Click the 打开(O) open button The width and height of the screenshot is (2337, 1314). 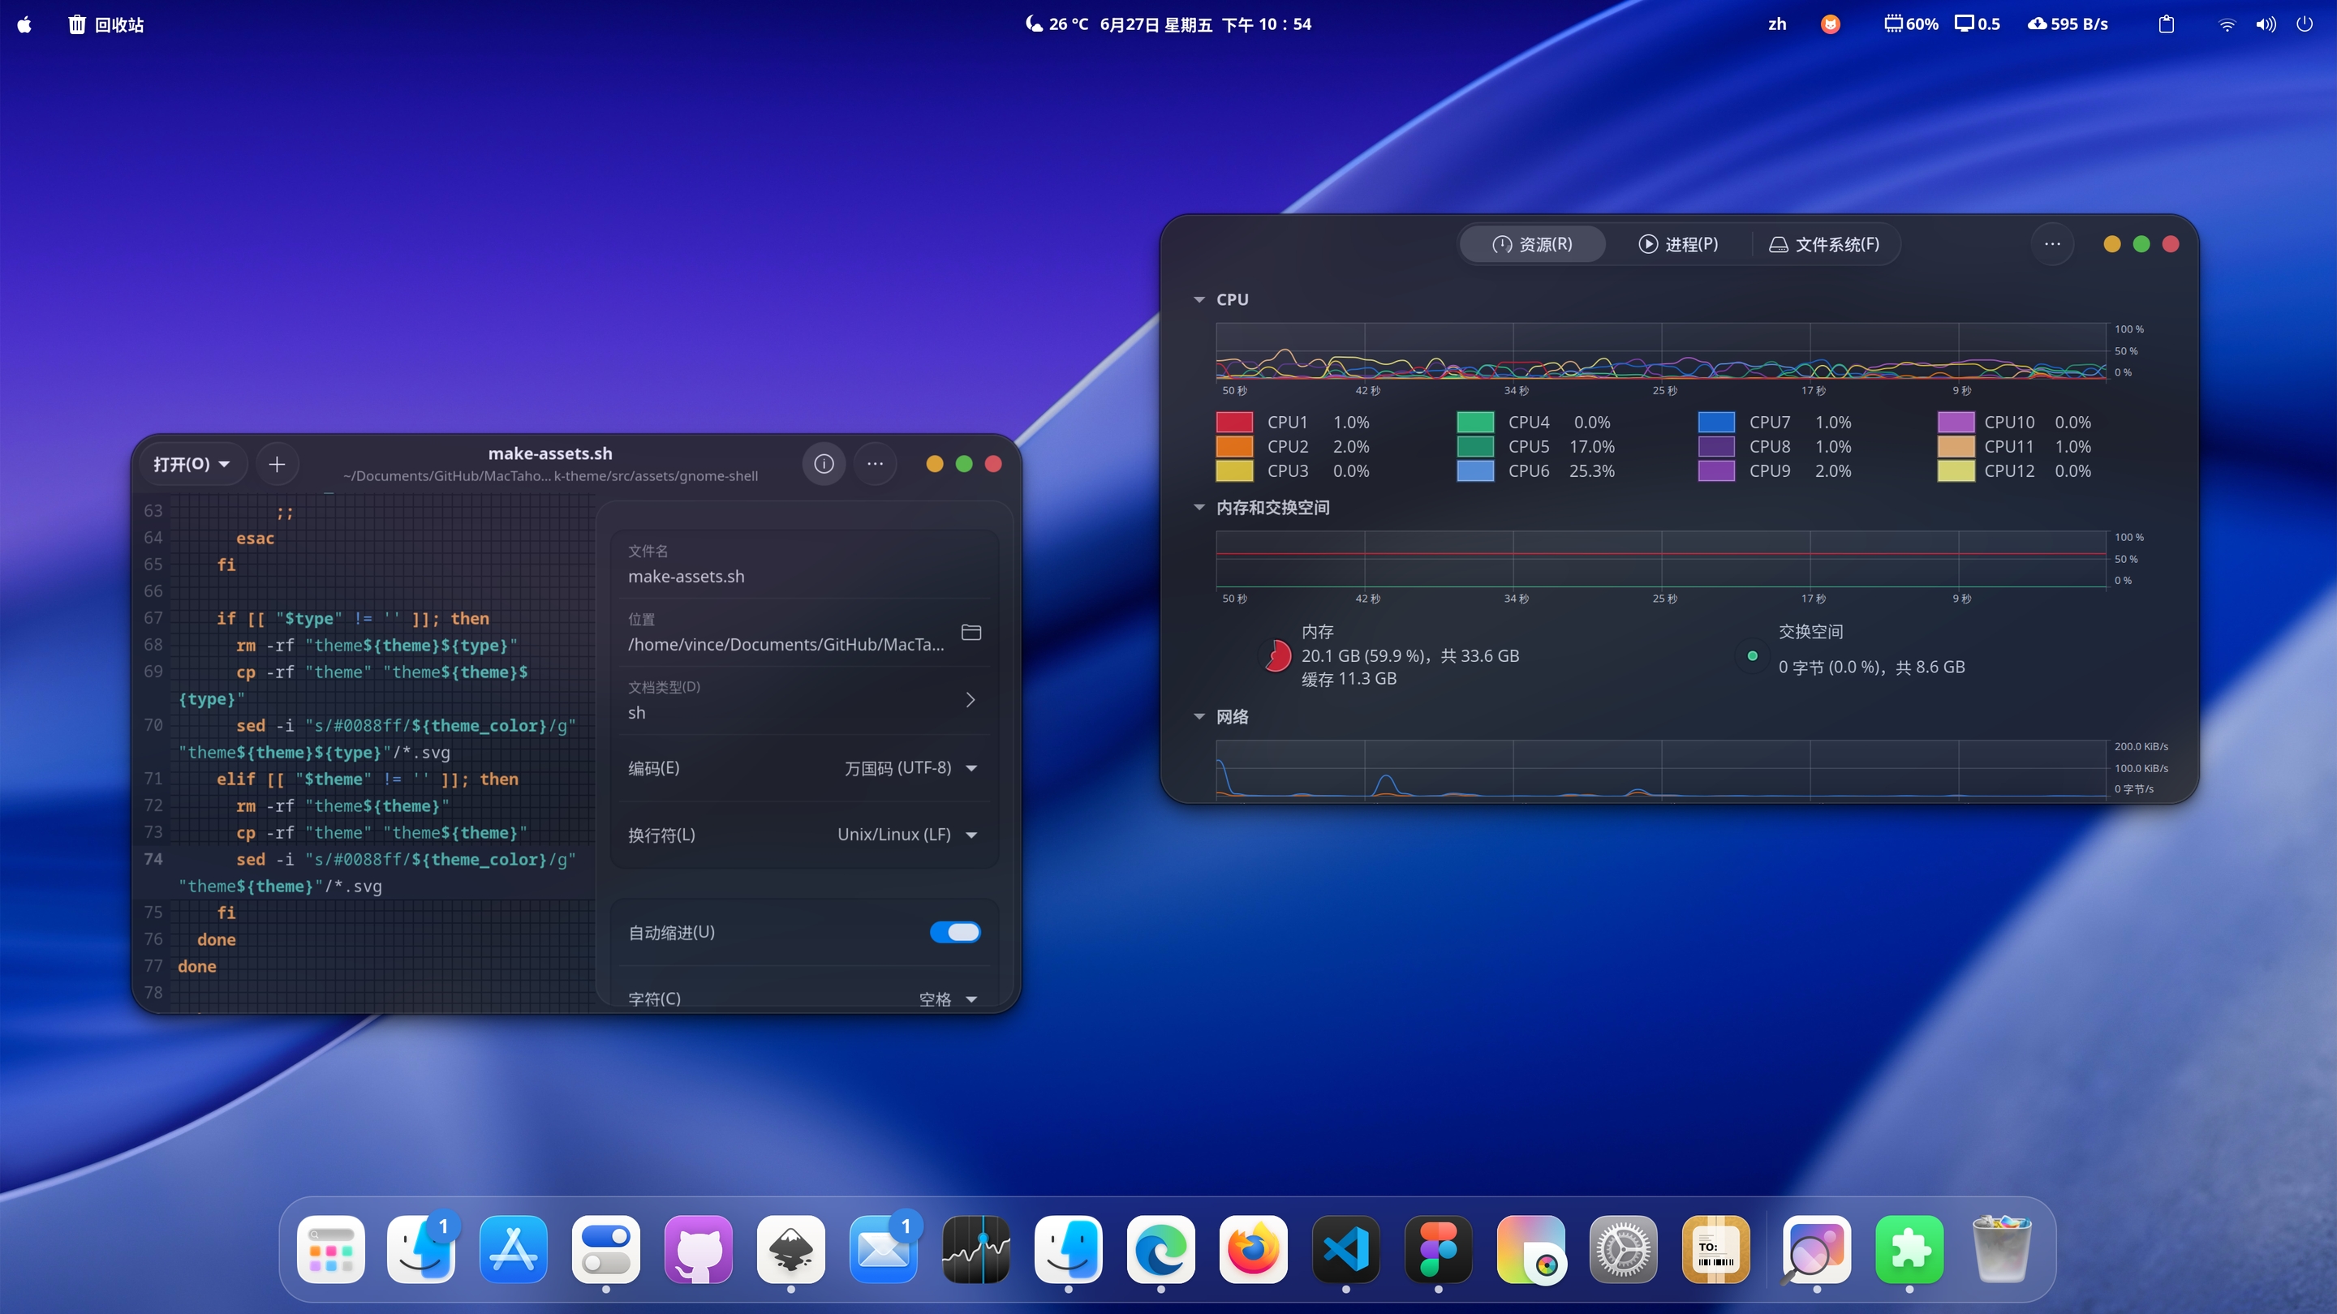click(x=191, y=463)
